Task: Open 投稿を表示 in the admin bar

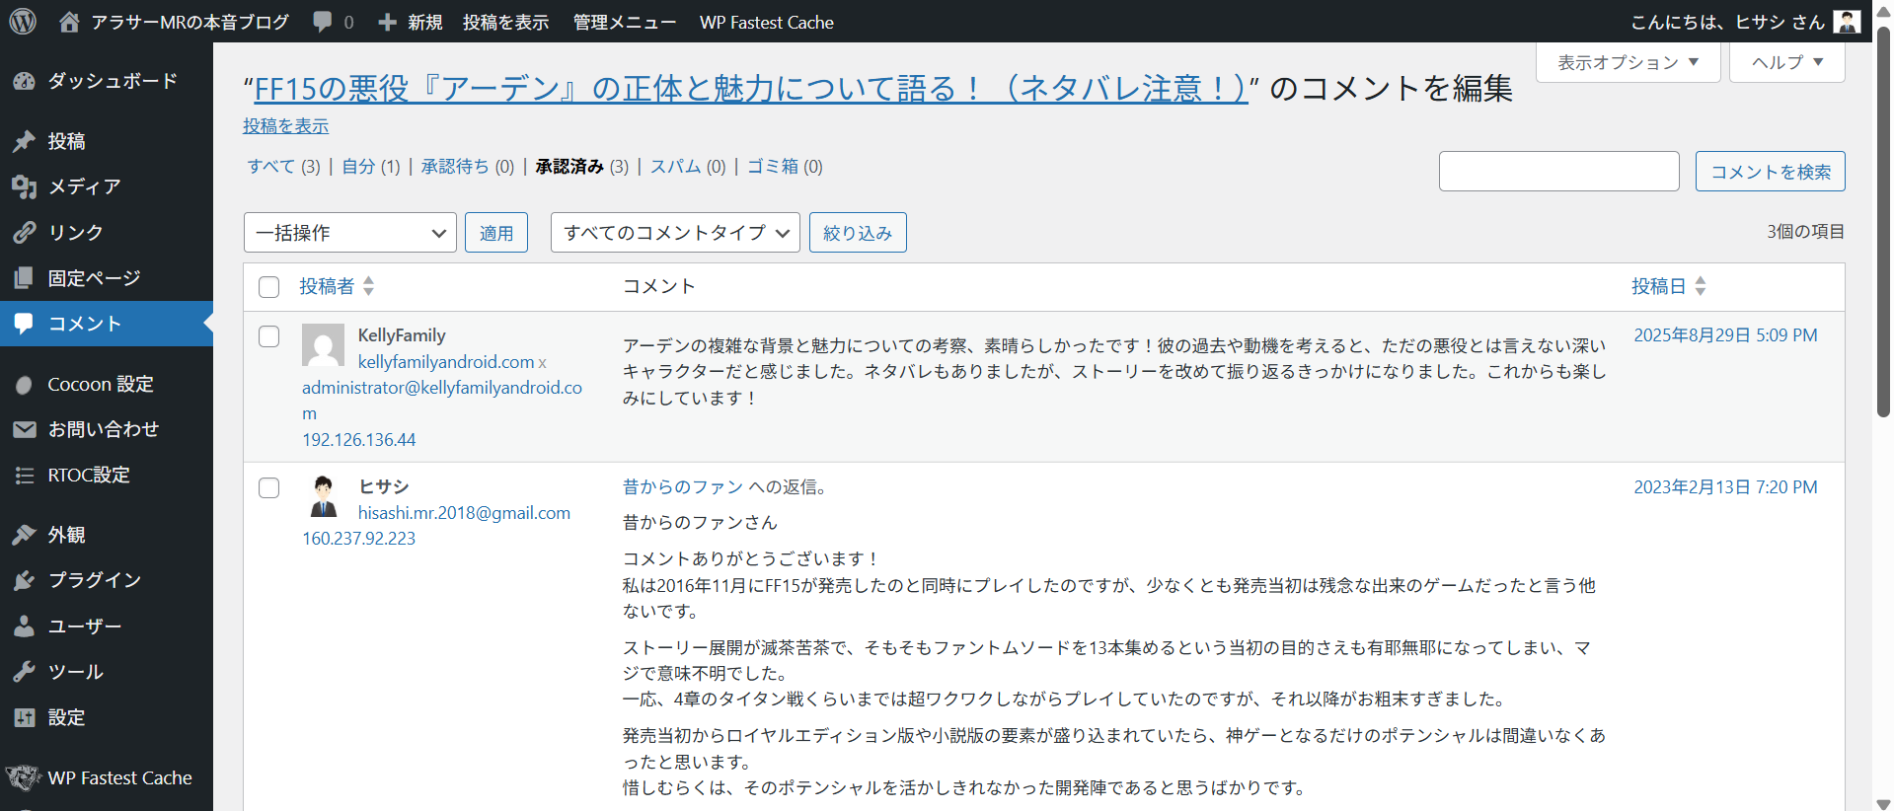Action: point(505,22)
